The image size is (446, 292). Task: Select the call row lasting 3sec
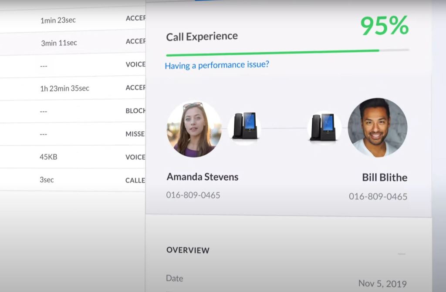pyautogui.click(x=73, y=180)
